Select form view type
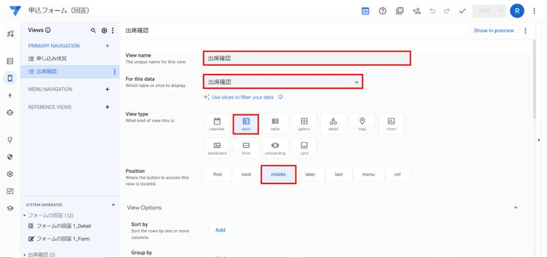Screen dimensions: 547x258 coord(246,149)
